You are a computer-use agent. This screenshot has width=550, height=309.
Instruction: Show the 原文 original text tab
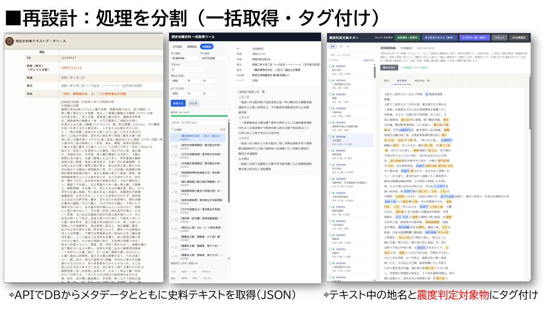coord(386,80)
